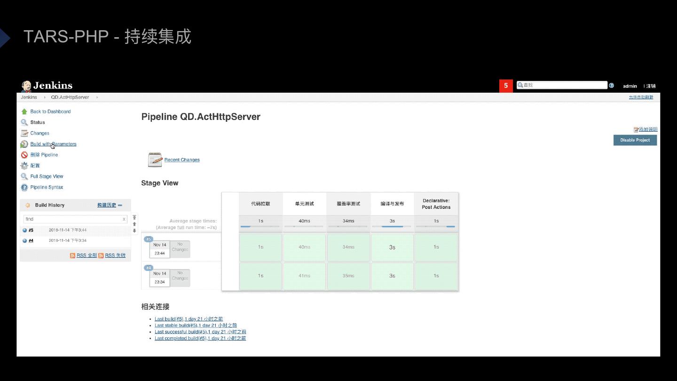Open the RSS 失败 feed link
The image size is (677, 381).
(x=115, y=255)
